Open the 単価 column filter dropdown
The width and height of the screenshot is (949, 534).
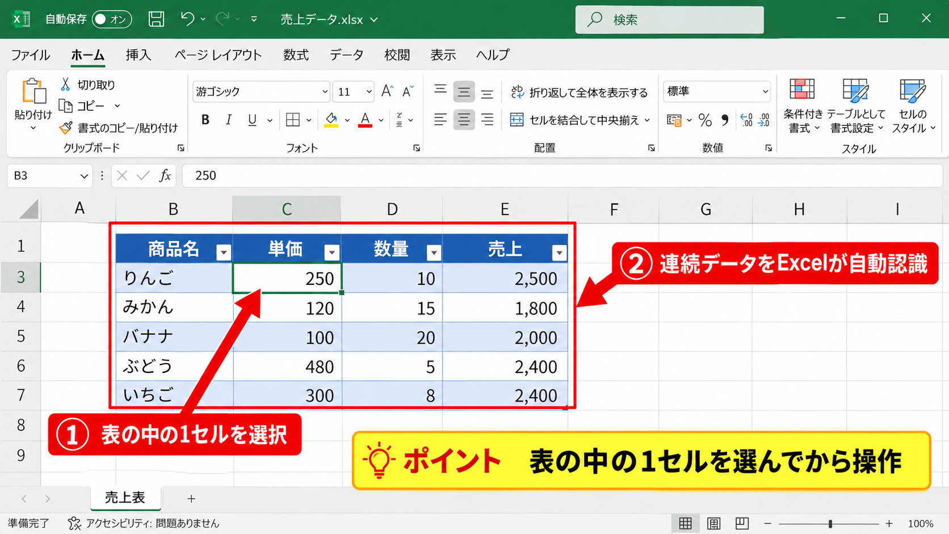pyautogui.click(x=332, y=253)
